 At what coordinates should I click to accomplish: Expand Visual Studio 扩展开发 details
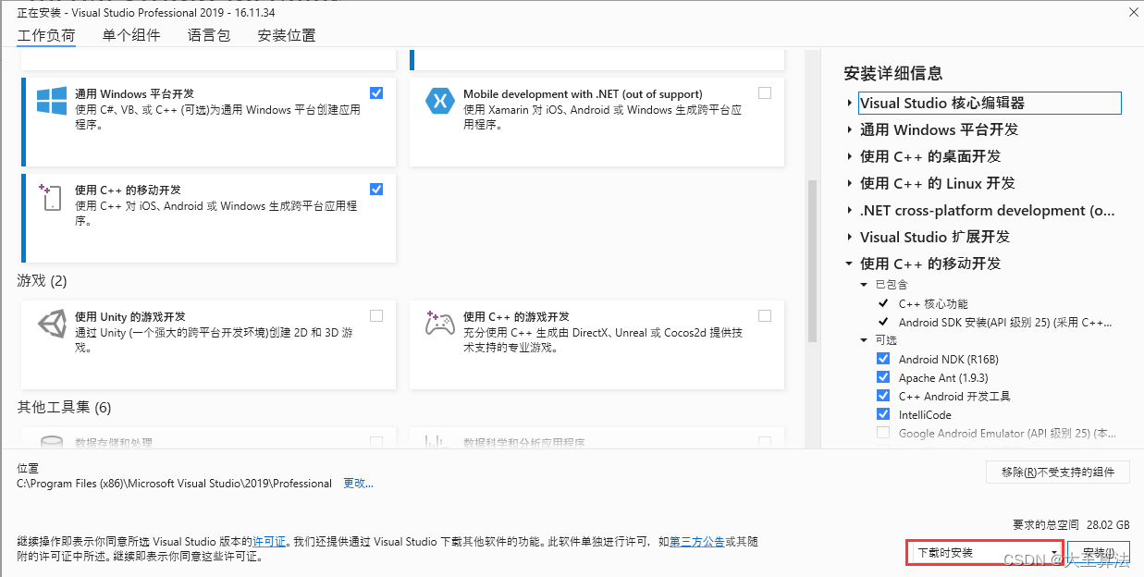coord(850,237)
